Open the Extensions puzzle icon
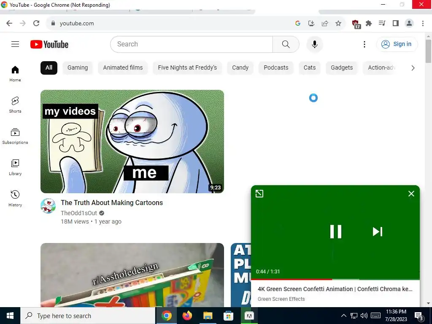Viewport: 432px width, 324px height. click(369, 24)
